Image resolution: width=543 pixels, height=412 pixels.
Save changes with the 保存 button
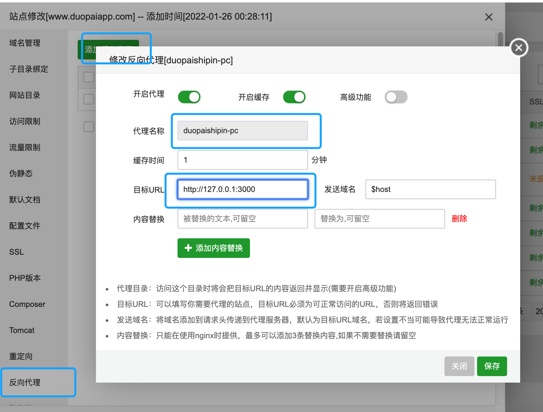(x=492, y=366)
